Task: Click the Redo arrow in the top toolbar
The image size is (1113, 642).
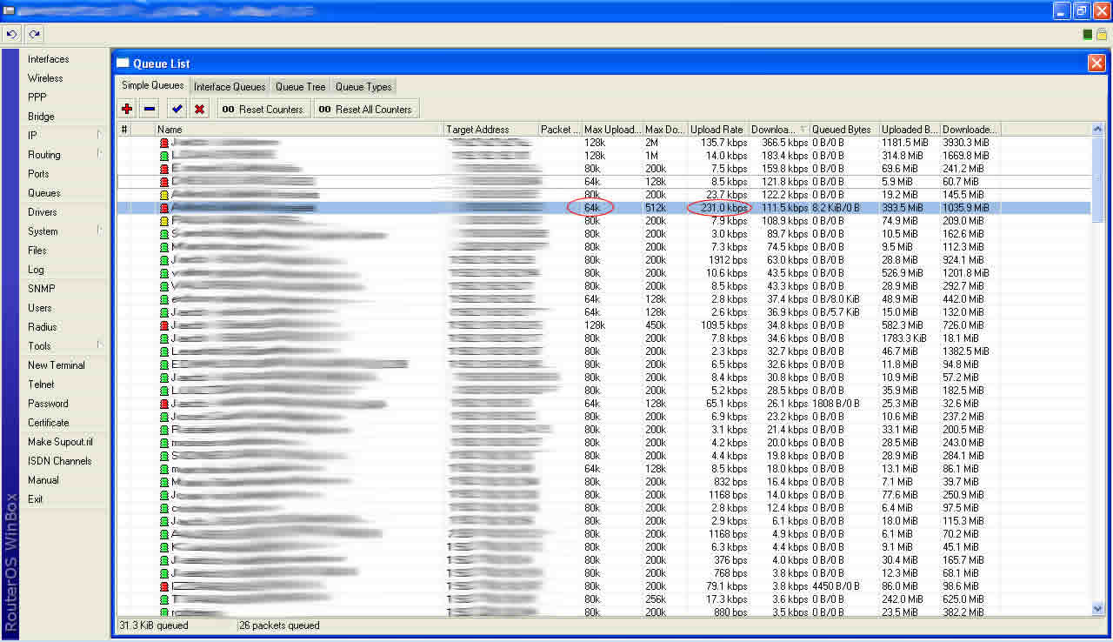Action: coord(34,35)
